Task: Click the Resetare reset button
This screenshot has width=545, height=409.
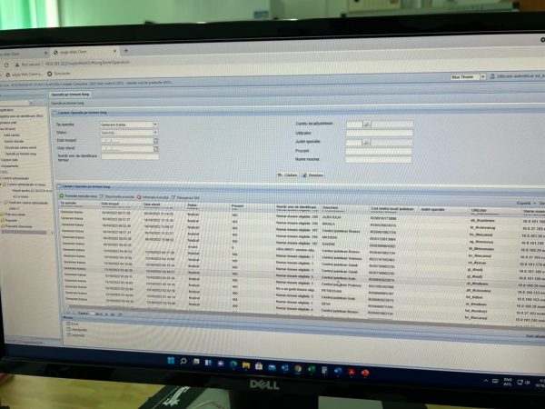Action: coord(312,175)
